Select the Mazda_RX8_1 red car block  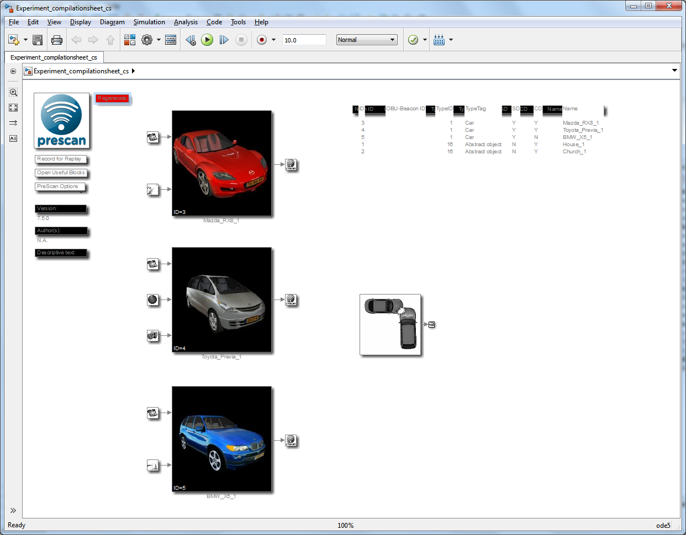222,163
